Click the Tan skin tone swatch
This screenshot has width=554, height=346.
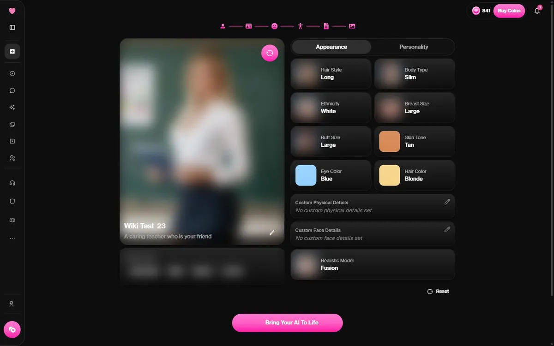coord(390,142)
